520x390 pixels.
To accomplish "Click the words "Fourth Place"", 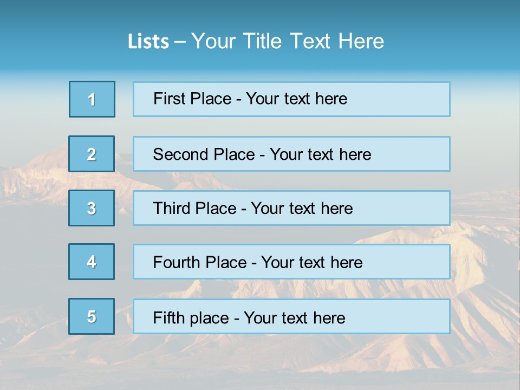I will [x=199, y=263].
